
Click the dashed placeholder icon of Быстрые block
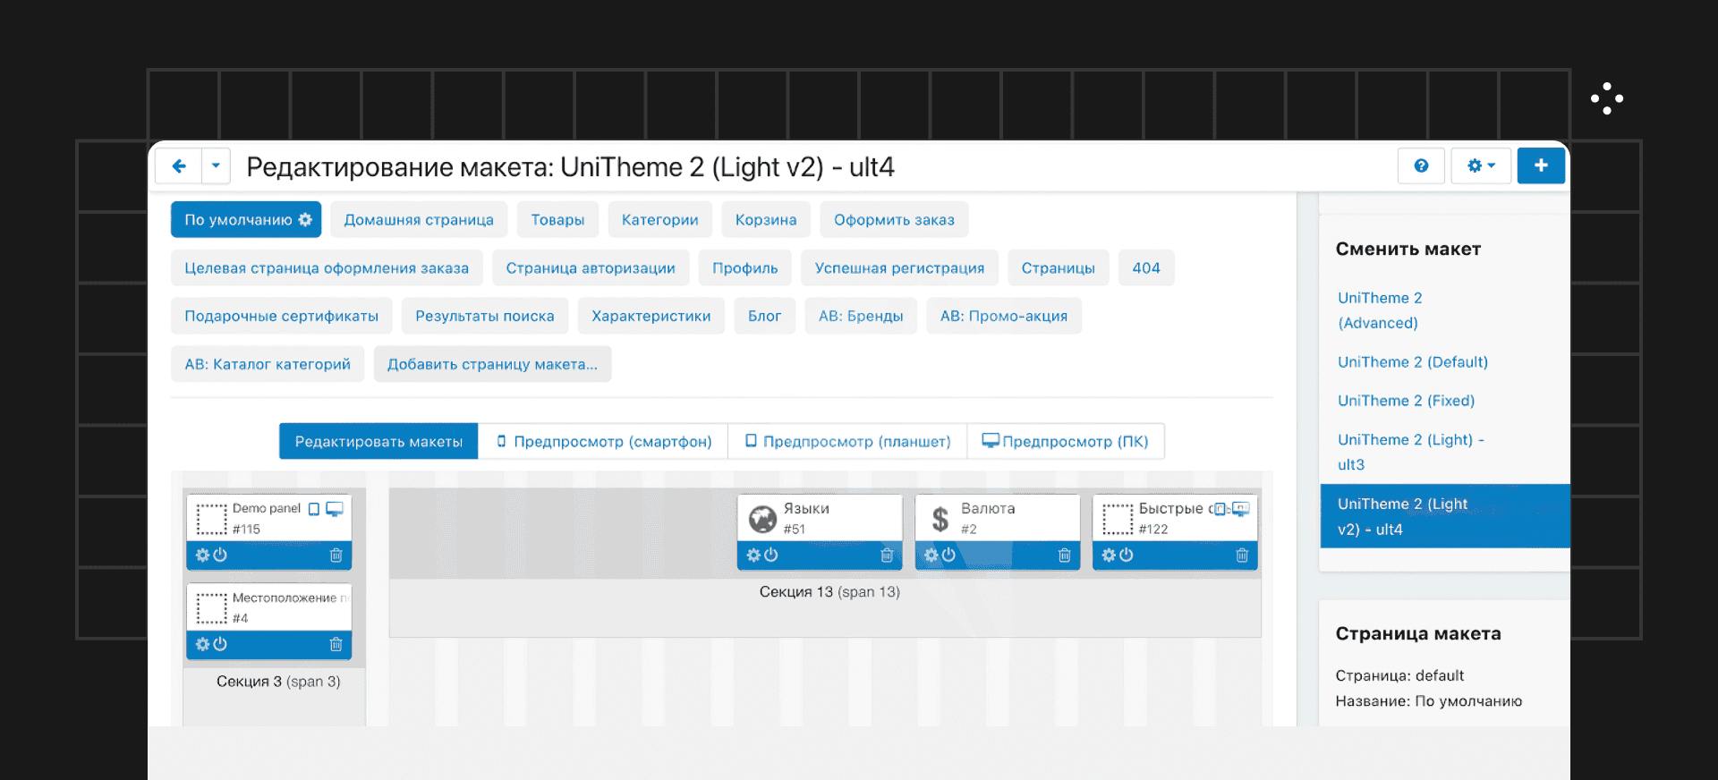click(x=1118, y=519)
